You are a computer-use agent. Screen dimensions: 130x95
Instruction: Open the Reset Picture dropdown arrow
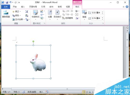29,20
